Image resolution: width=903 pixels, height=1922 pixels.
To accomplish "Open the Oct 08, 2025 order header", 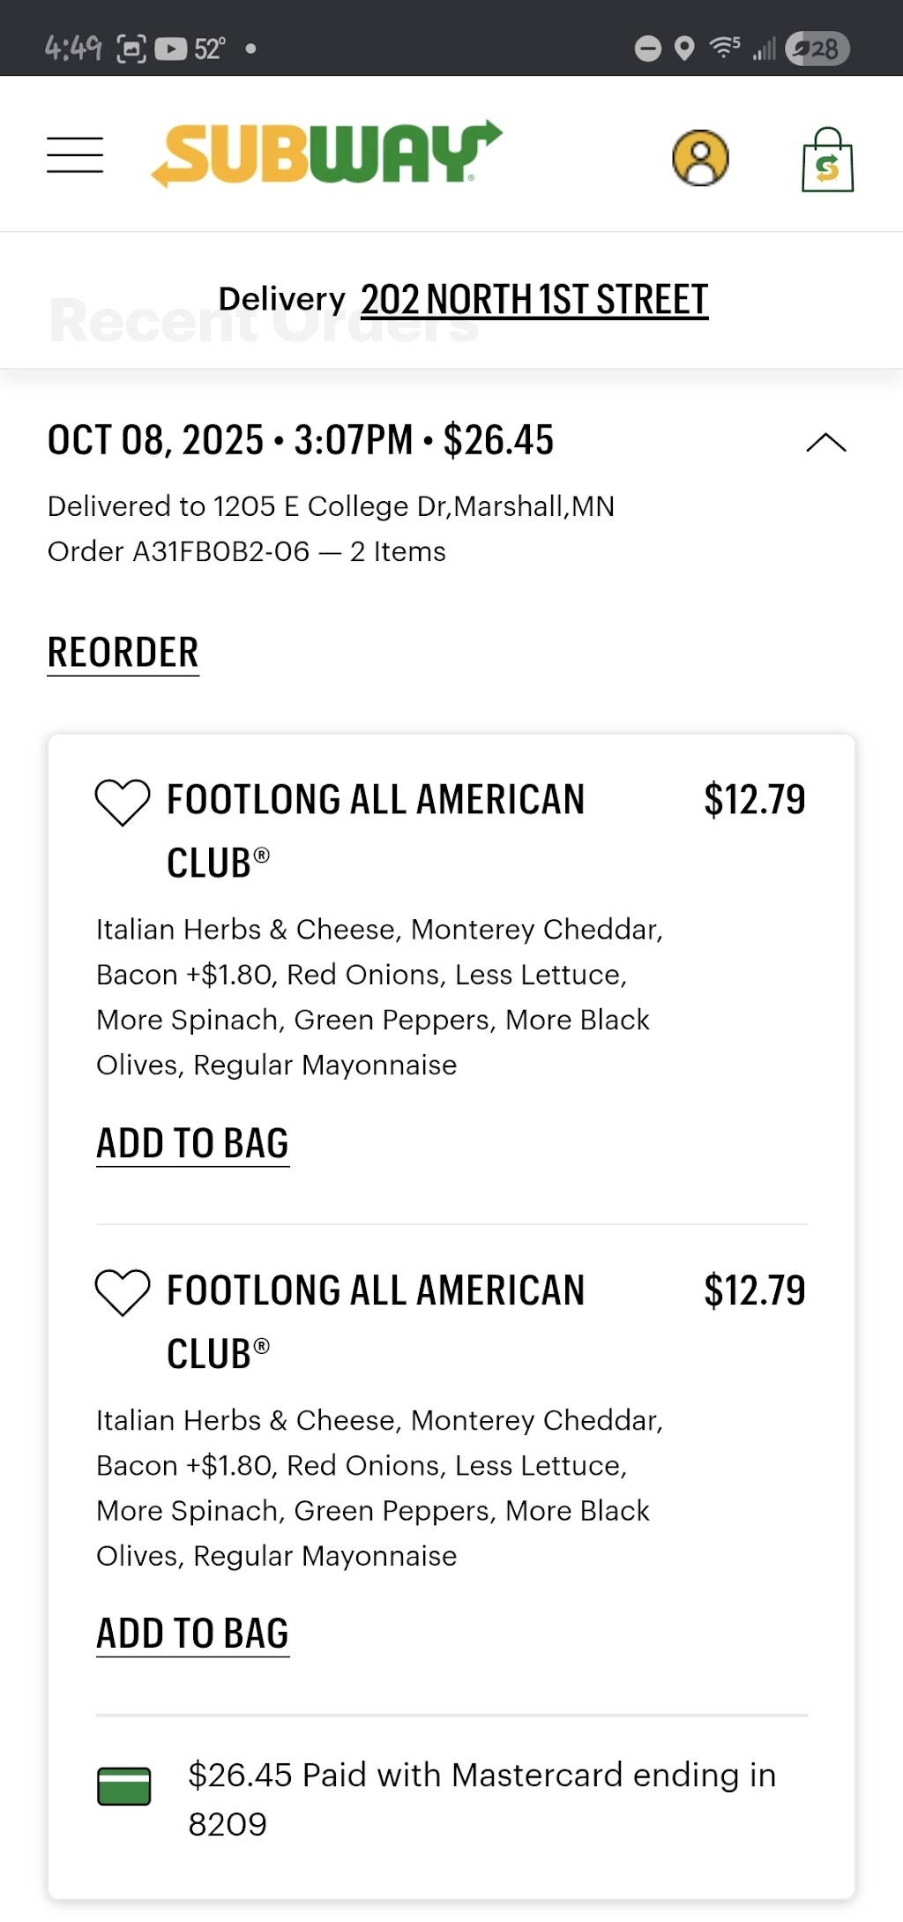I will 301,440.
